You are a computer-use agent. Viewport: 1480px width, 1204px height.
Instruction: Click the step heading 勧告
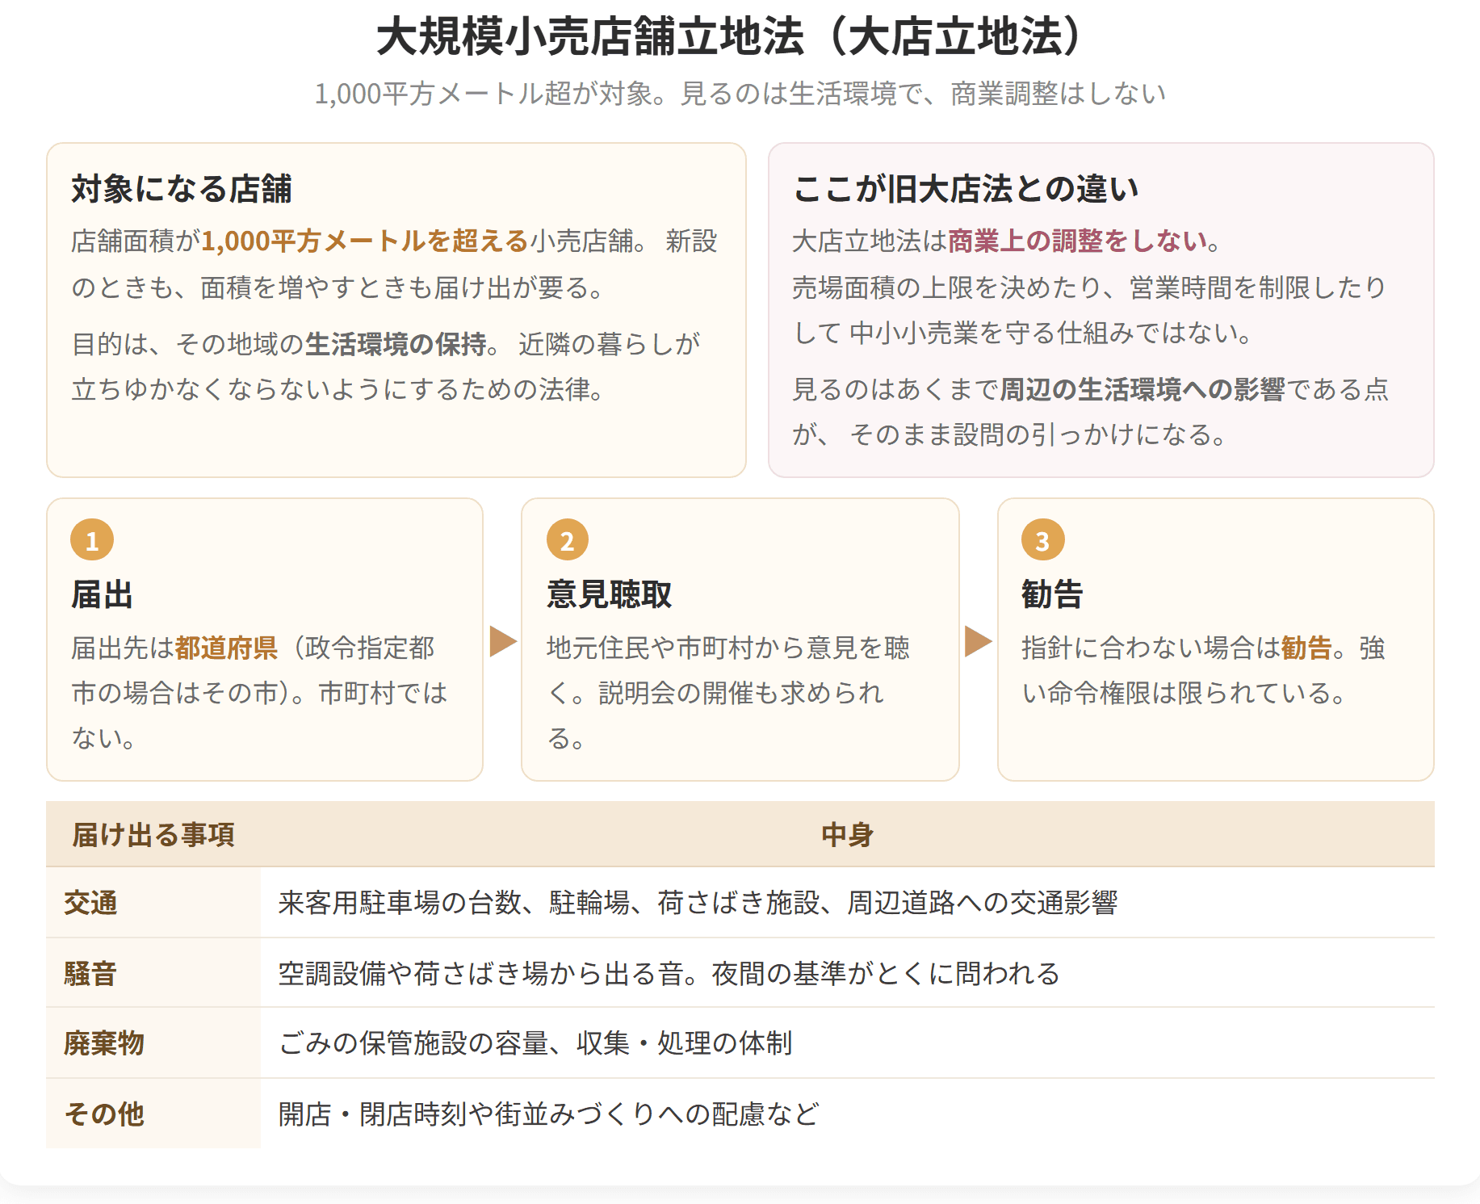click(x=1053, y=595)
